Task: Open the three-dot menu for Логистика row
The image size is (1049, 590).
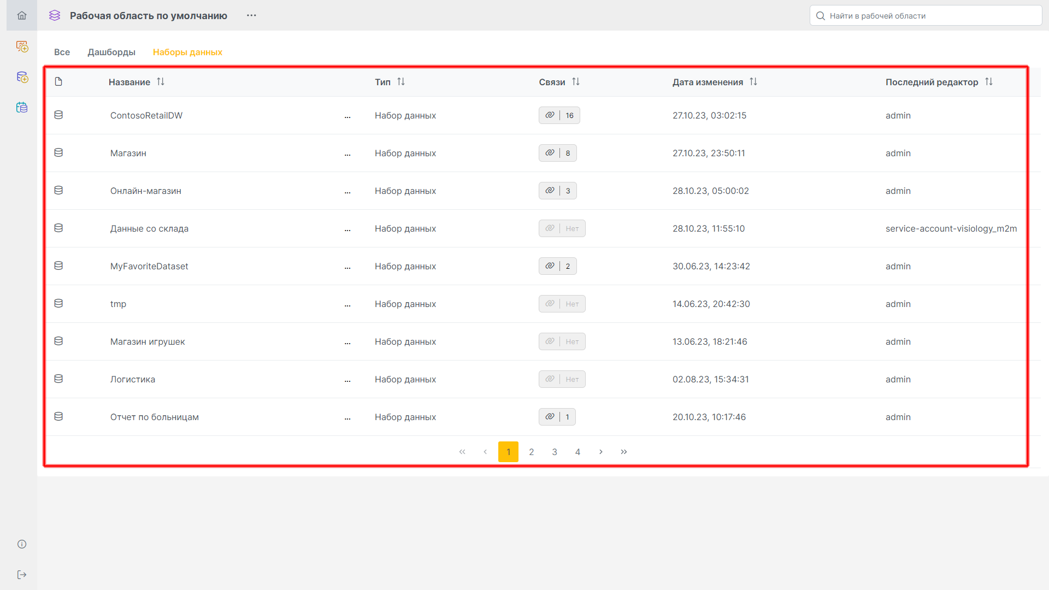Action: coord(347,380)
